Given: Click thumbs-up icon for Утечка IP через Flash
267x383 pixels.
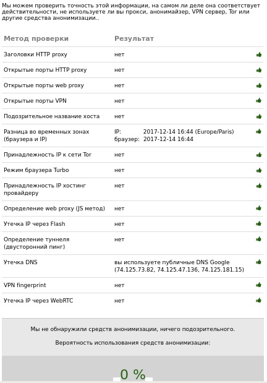Looking at the screenshot, I should 259,223.
